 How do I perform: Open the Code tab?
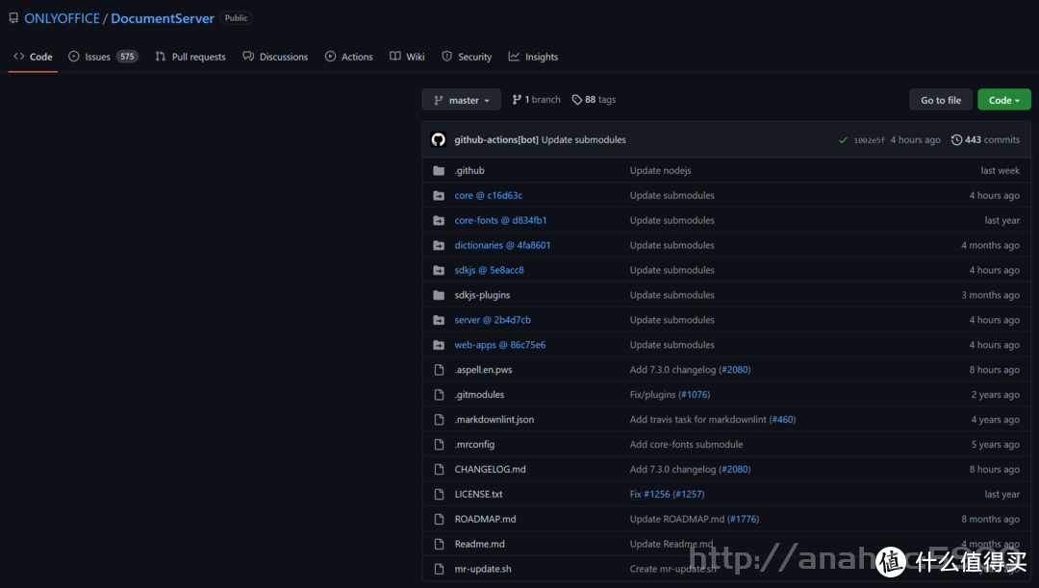33,57
